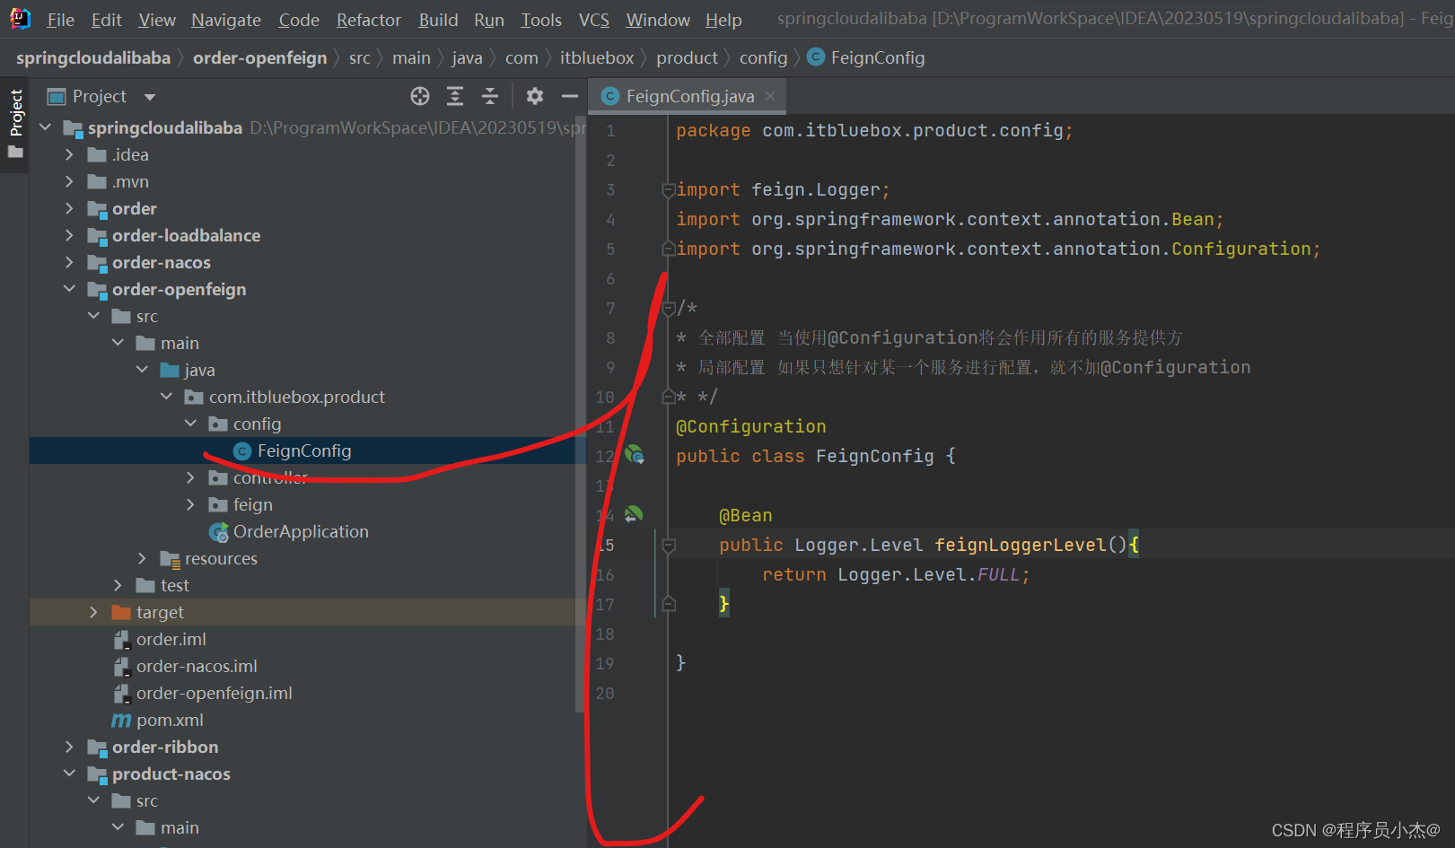The image size is (1455, 848).
Task: Select order-nacos.iml file
Action: click(196, 666)
